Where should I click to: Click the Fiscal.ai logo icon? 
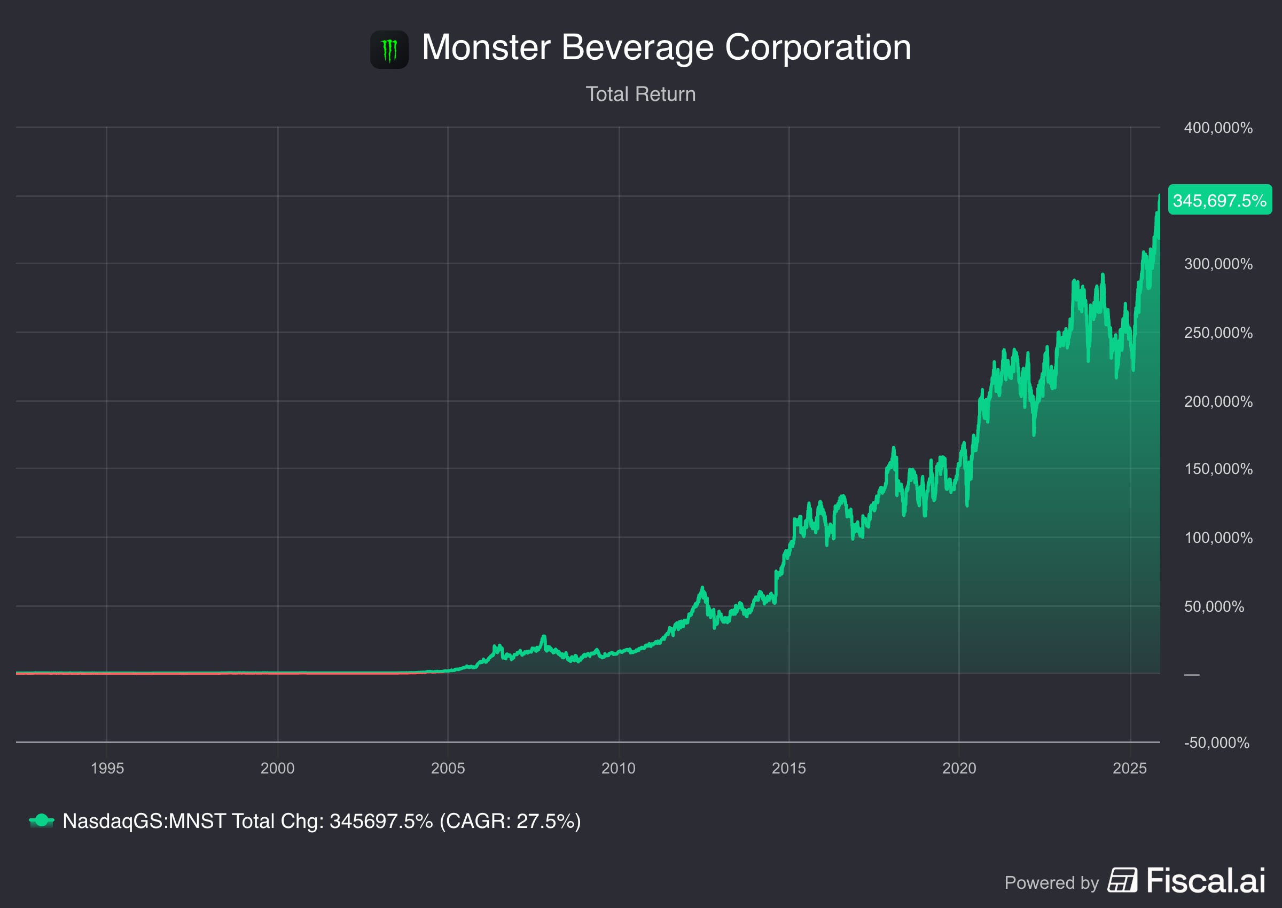click(x=1122, y=881)
